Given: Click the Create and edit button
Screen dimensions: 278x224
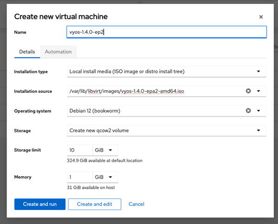Looking at the screenshot, I should (x=95, y=204).
